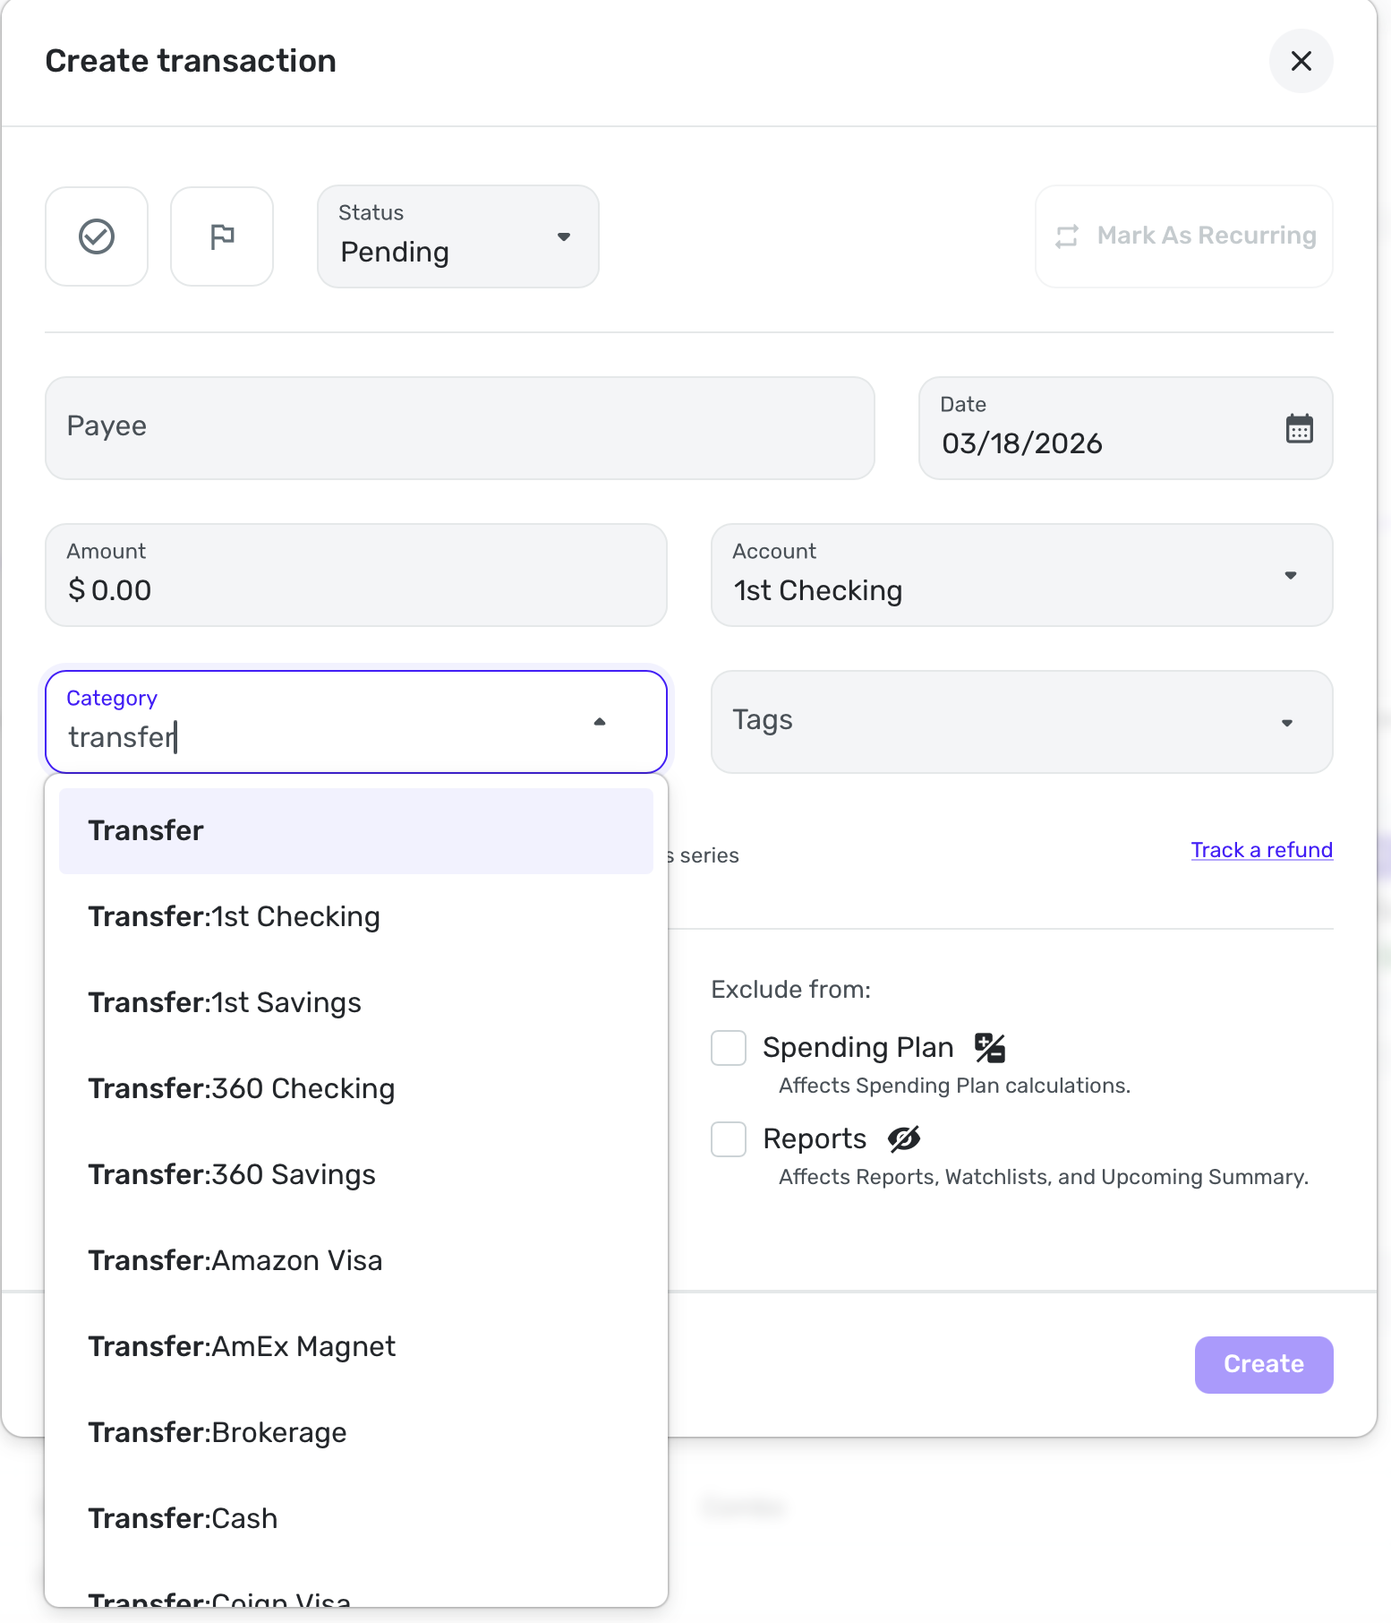Close the Create transaction dialog
This screenshot has width=1391, height=1623.
coord(1301,61)
